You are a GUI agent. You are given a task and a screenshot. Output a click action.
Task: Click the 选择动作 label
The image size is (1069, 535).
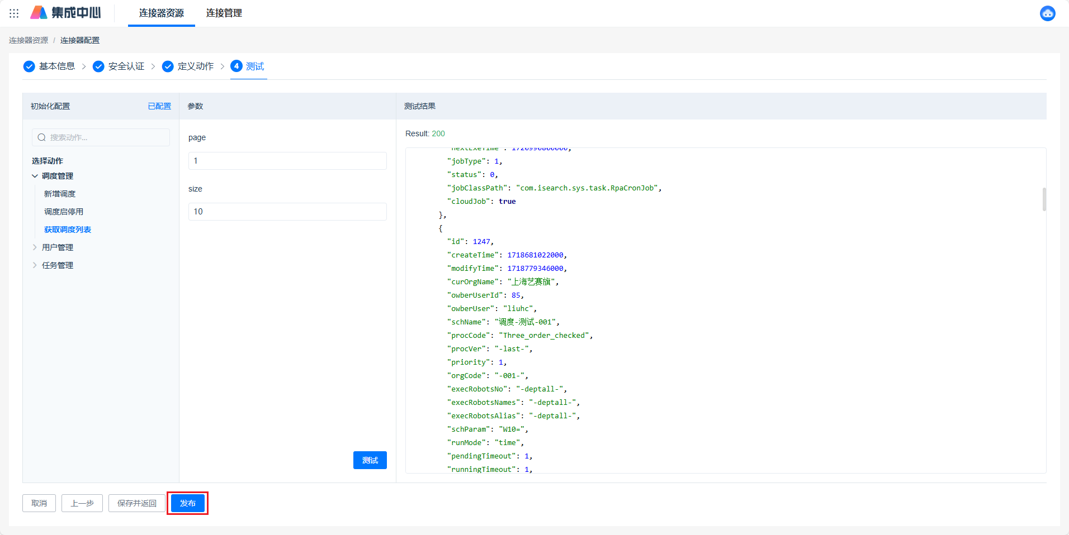tap(48, 161)
